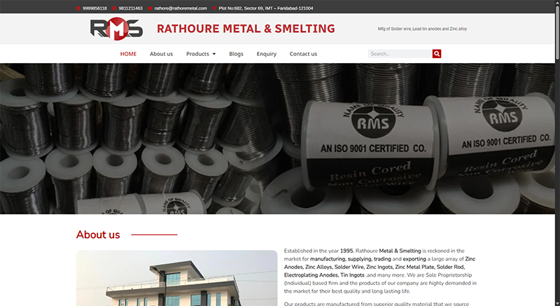Open the Blogs page
Viewport: 560px width, 306px height.
point(236,53)
